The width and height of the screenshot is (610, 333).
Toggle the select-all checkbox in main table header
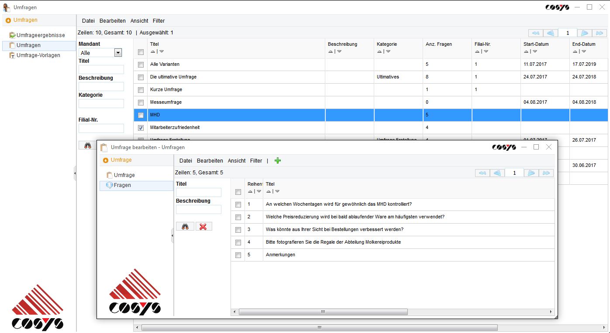tap(141, 52)
